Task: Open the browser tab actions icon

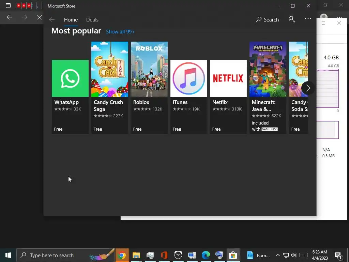Action: tap(8, 5)
